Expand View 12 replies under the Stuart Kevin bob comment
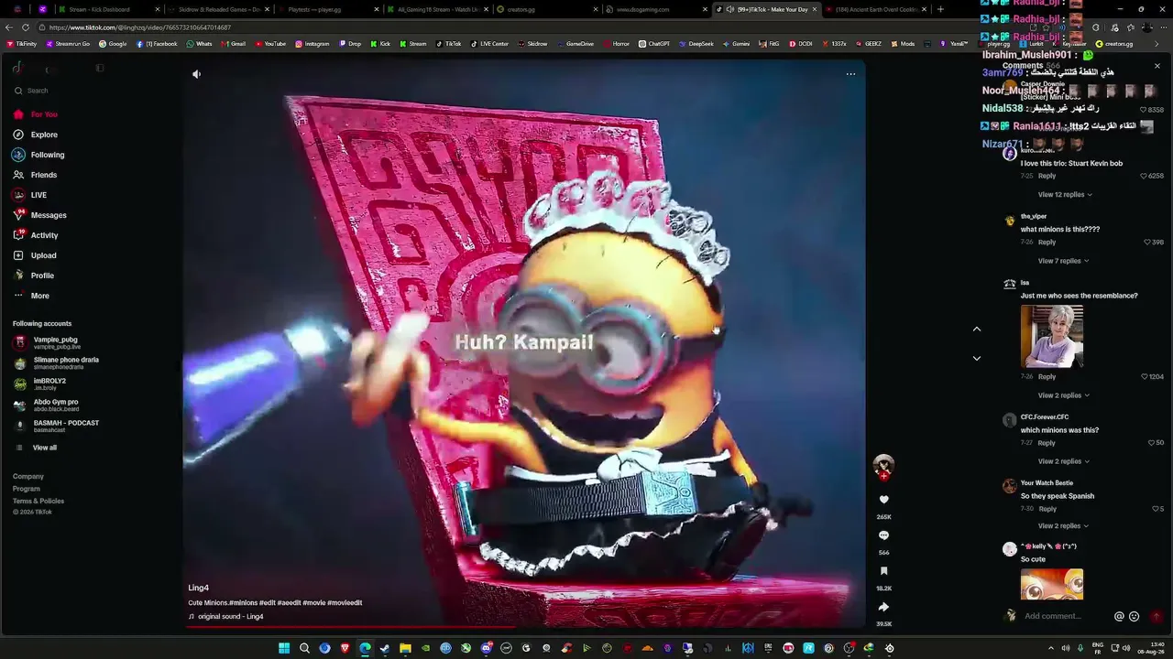 [x=1065, y=195]
